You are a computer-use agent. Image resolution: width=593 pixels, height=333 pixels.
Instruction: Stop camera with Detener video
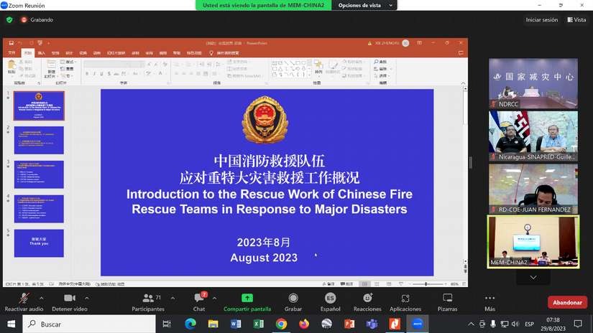[70, 299]
